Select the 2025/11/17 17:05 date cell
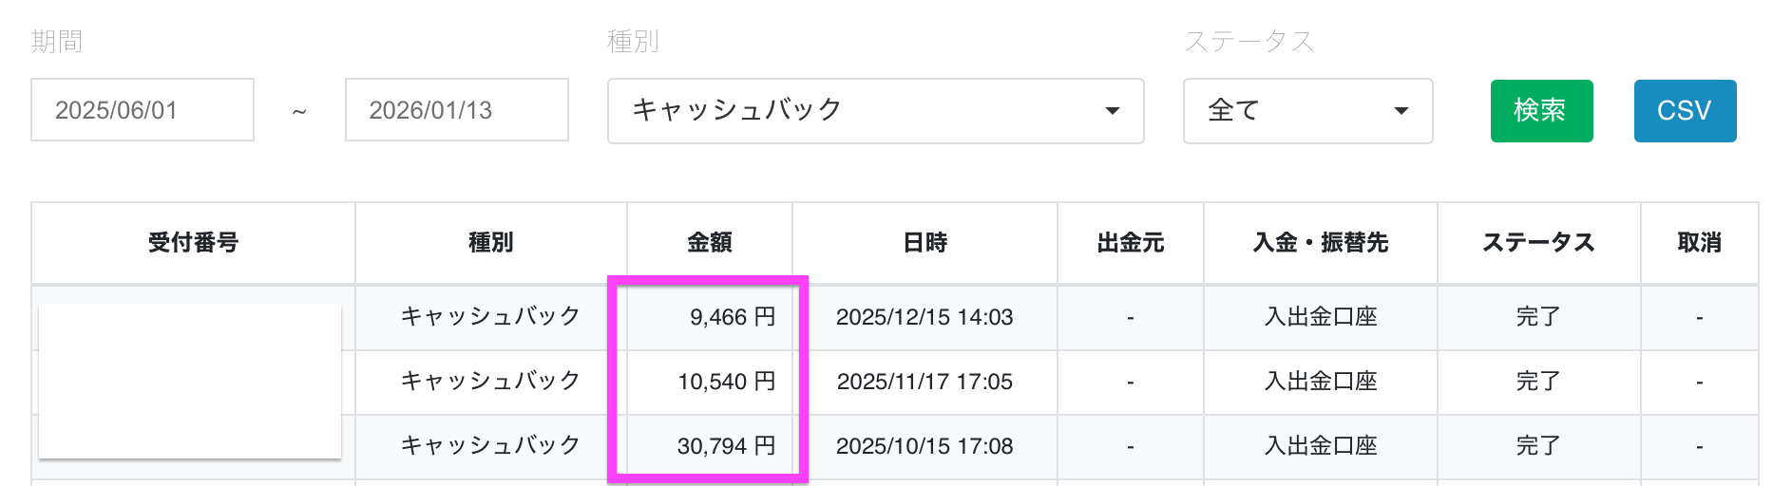Screen dimensions: 1792x486 925,382
